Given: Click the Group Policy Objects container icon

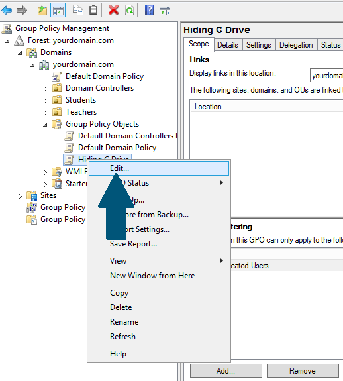Looking at the screenshot, I should coord(57,124).
